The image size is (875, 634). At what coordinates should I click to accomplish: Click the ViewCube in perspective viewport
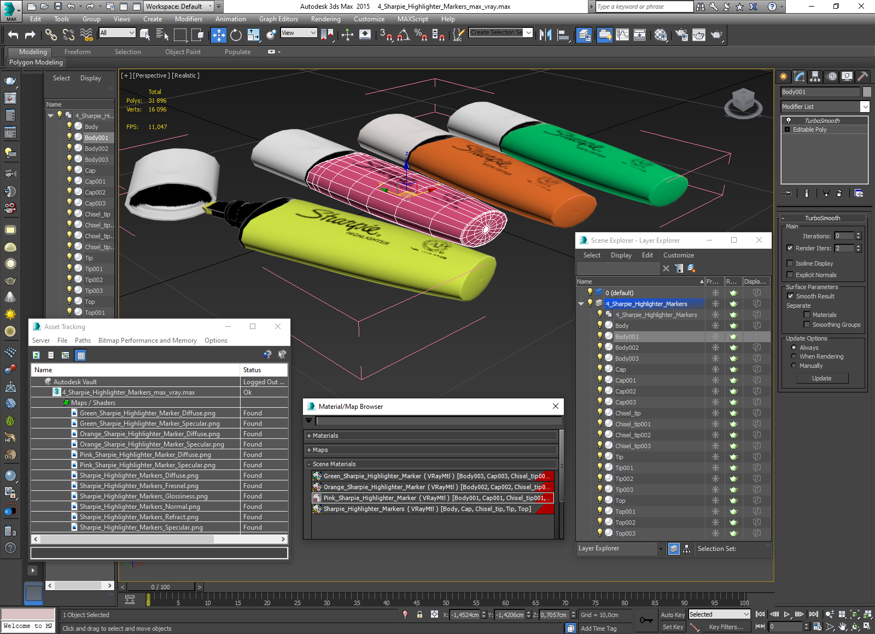(x=743, y=103)
